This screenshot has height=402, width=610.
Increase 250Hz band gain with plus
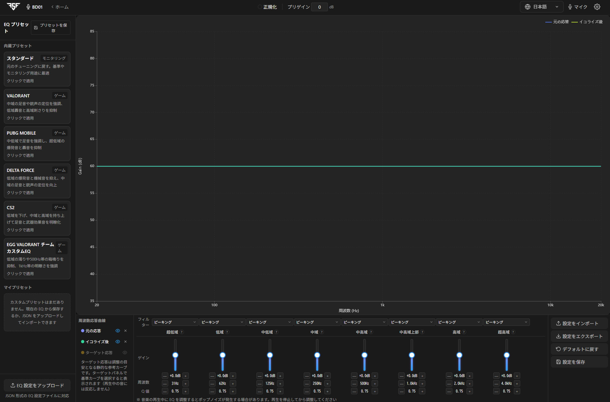(x=328, y=376)
